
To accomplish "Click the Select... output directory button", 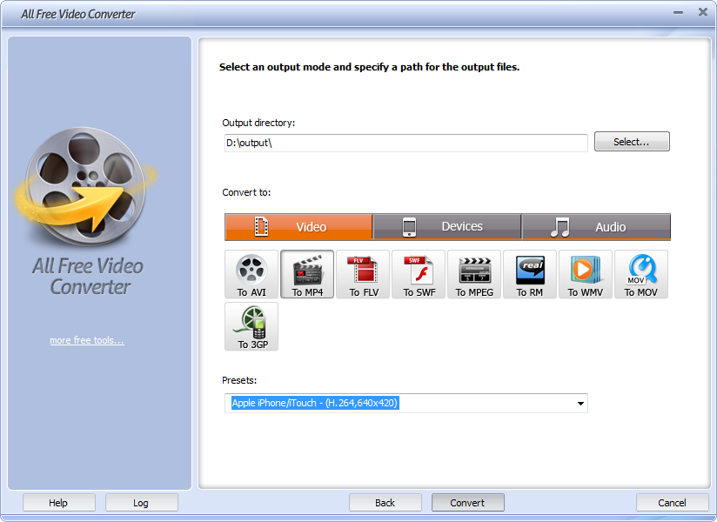I will (x=632, y=142).
